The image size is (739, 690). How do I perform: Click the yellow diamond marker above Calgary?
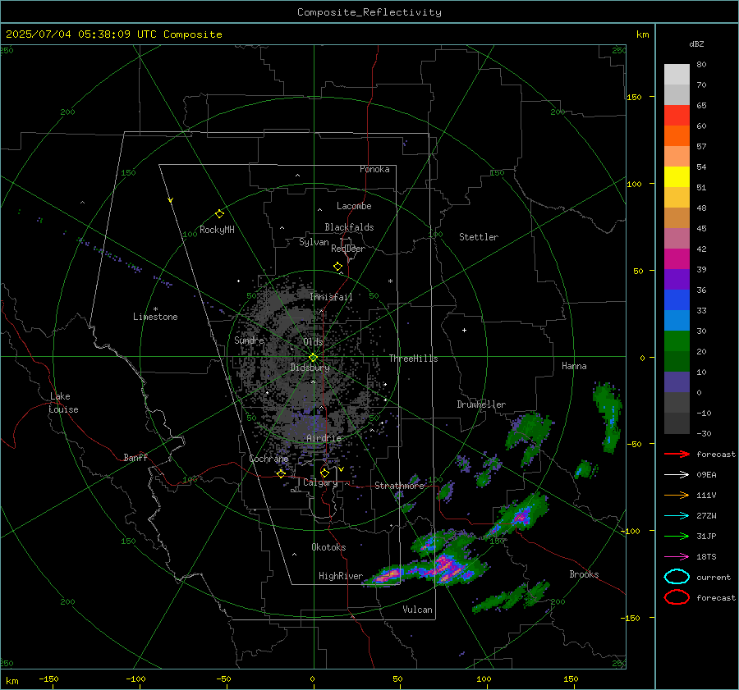coord(324,473)
